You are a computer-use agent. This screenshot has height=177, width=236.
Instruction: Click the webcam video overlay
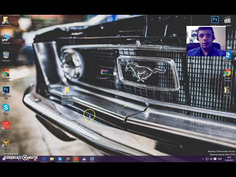206,41
